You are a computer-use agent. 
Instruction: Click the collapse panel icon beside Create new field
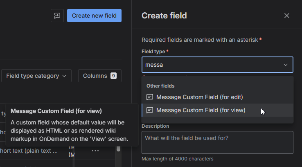(x=57, y=16)
